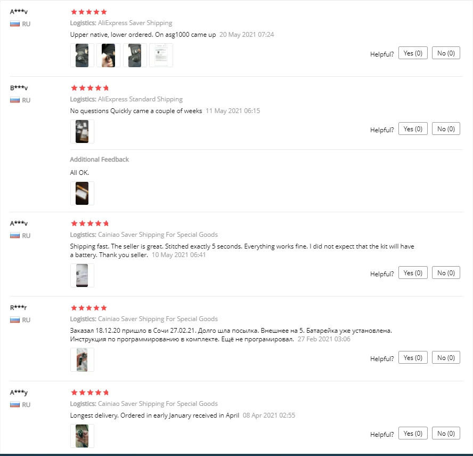Click No (0) on the 10 May 2021 review
Image resolution: width=473 pixels, height=456 pixels.
(x=446, y=273)
